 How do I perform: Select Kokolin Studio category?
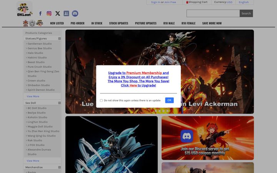37,117
